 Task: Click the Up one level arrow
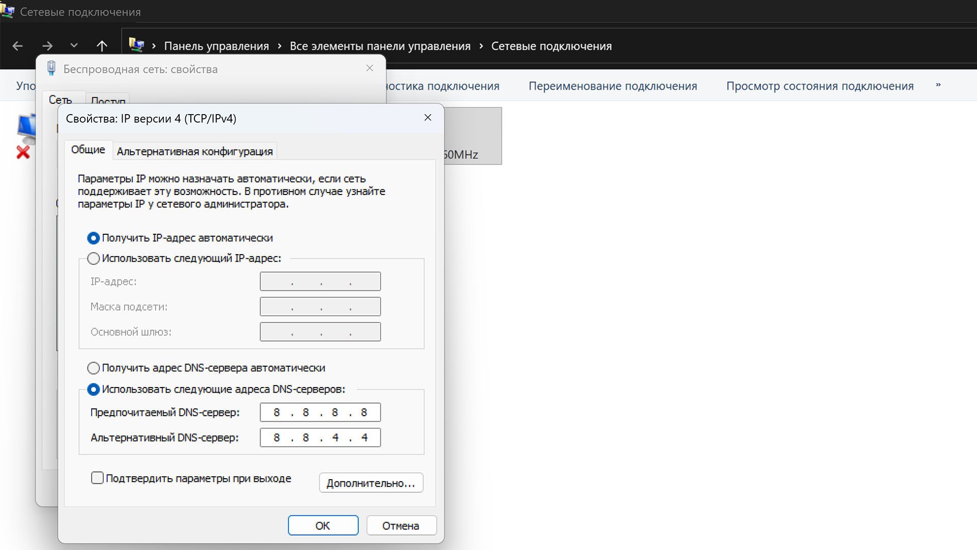point(102,46)
